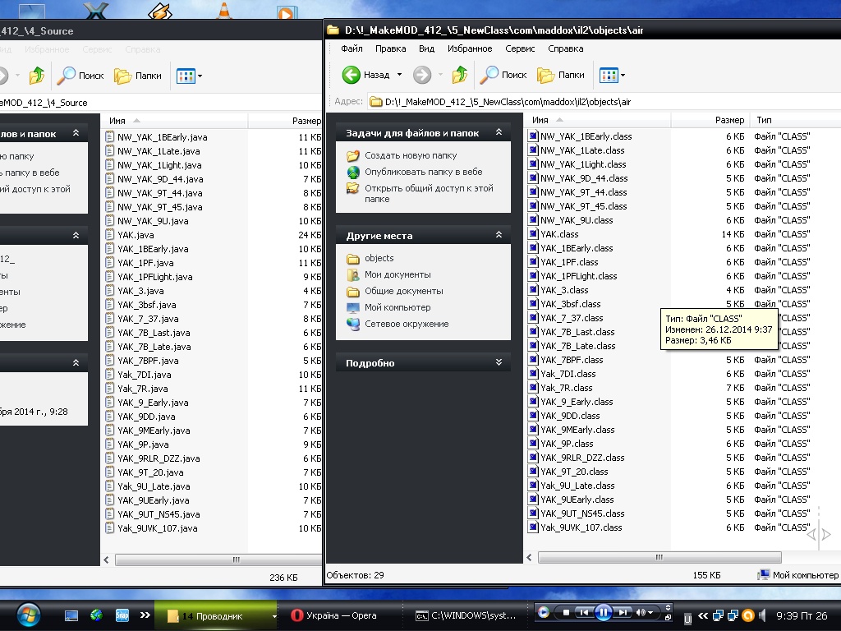Sort right window by Имя column

point(597,120)
